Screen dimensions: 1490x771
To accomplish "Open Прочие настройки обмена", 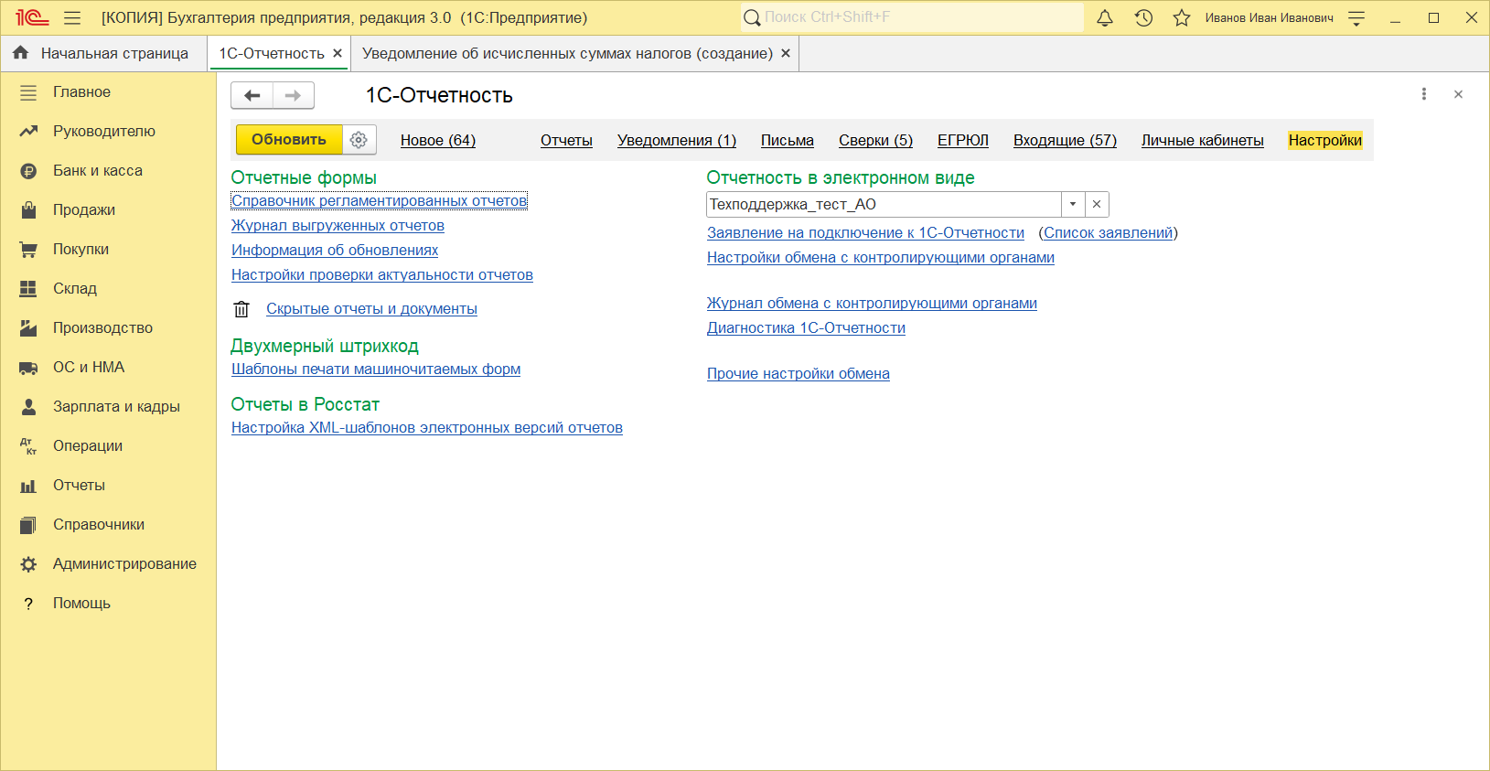I will 799,374.
